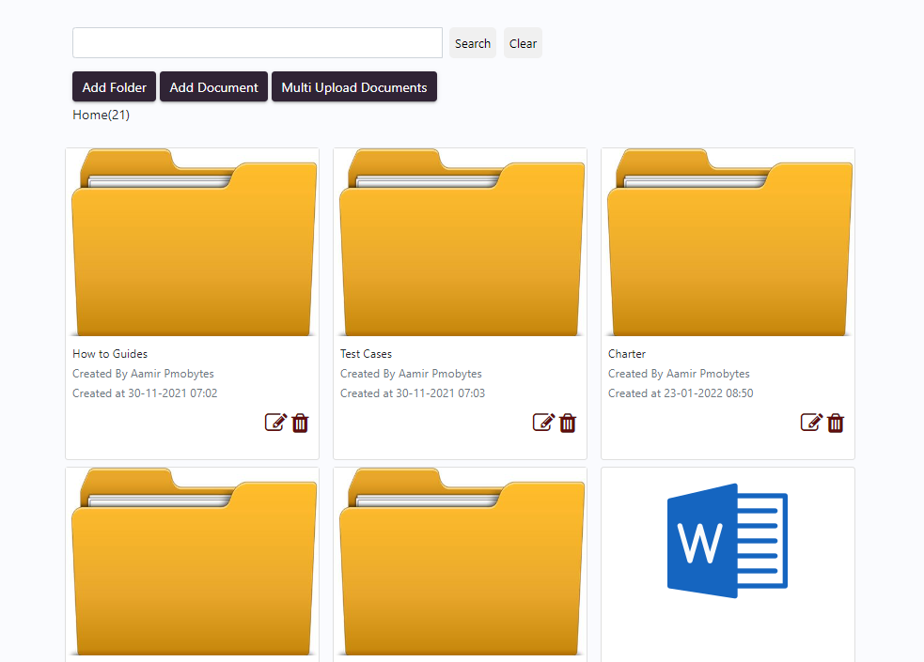Open the Charter folder thumbnail
The image size is (924, 662).
point(728,242)
